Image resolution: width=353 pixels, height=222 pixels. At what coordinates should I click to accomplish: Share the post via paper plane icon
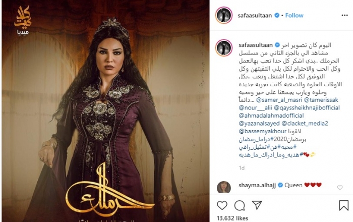click(257, 205)
